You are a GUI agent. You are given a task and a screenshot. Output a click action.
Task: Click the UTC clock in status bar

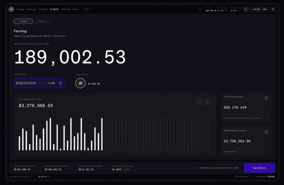[x=44, y=177]
